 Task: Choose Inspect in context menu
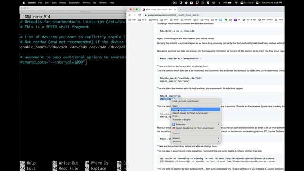pyautogui.click(x=195, y=133)
